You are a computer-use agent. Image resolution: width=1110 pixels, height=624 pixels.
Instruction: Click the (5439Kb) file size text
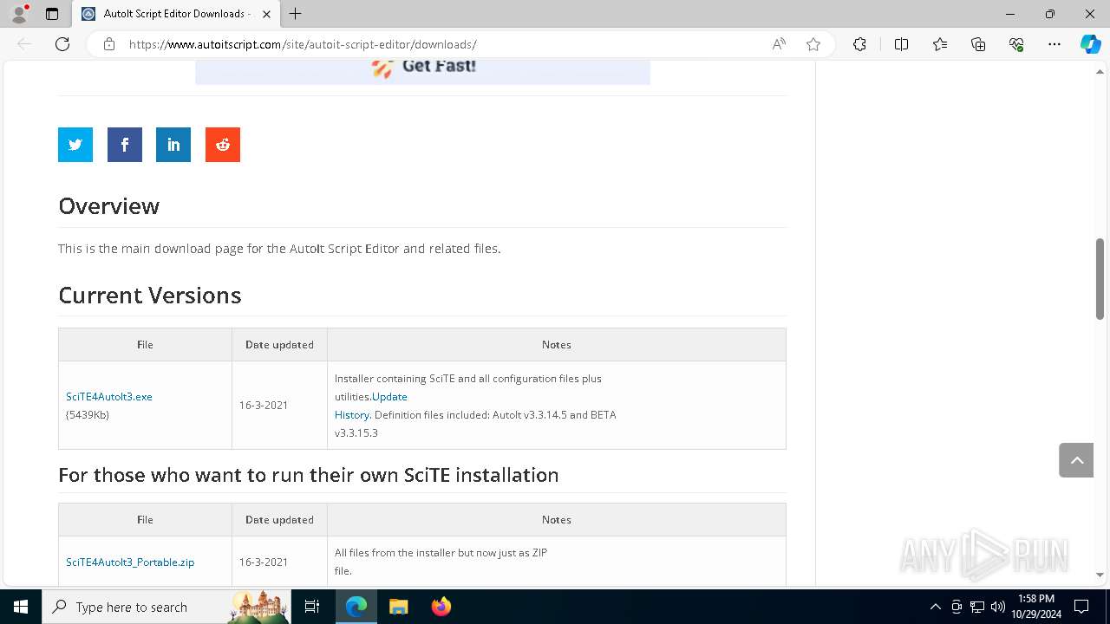[x=88, y=414]
